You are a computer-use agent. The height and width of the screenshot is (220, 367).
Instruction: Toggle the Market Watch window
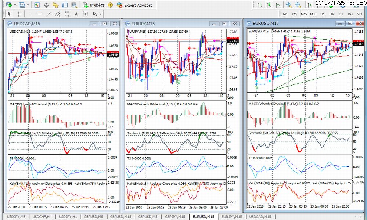pyautogui.click(x=37, y=5)
